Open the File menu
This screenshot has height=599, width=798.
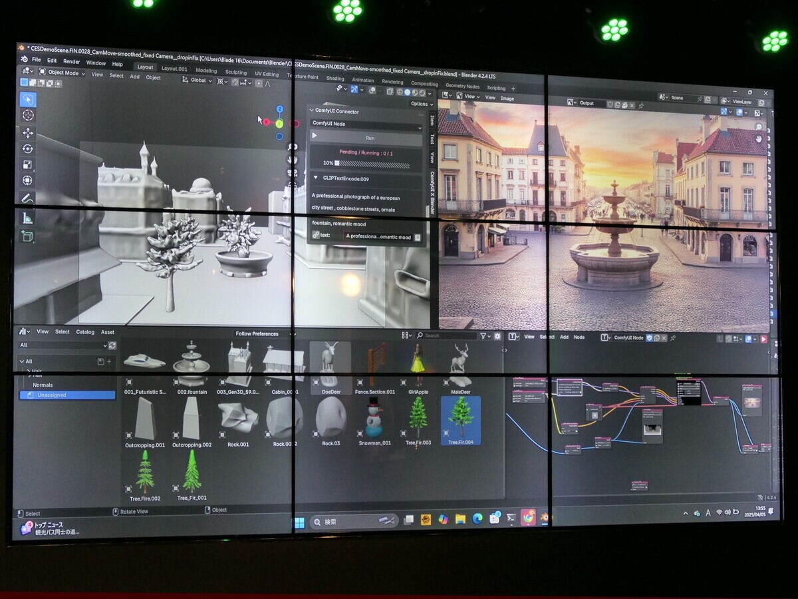tap(37, 60)
